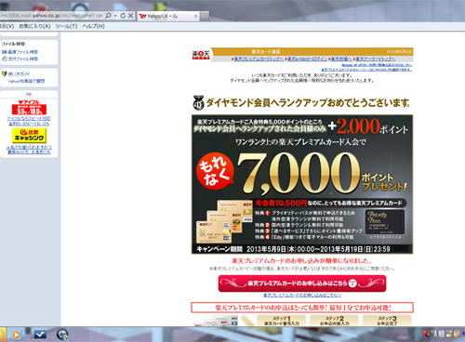
Task: Click the search magnifier in the address bar
Action: click(108, 16)
